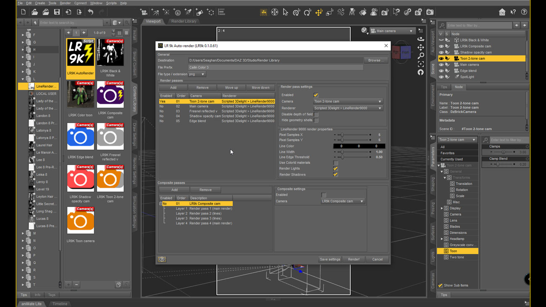This screenshot has width=546, height=307.
Task: Click the Cancel button in dialog
Action: tap(377, 260)
